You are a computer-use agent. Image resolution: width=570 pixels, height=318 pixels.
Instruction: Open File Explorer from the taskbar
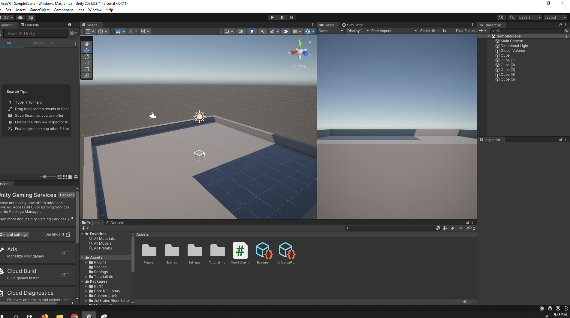pos(59,316)
